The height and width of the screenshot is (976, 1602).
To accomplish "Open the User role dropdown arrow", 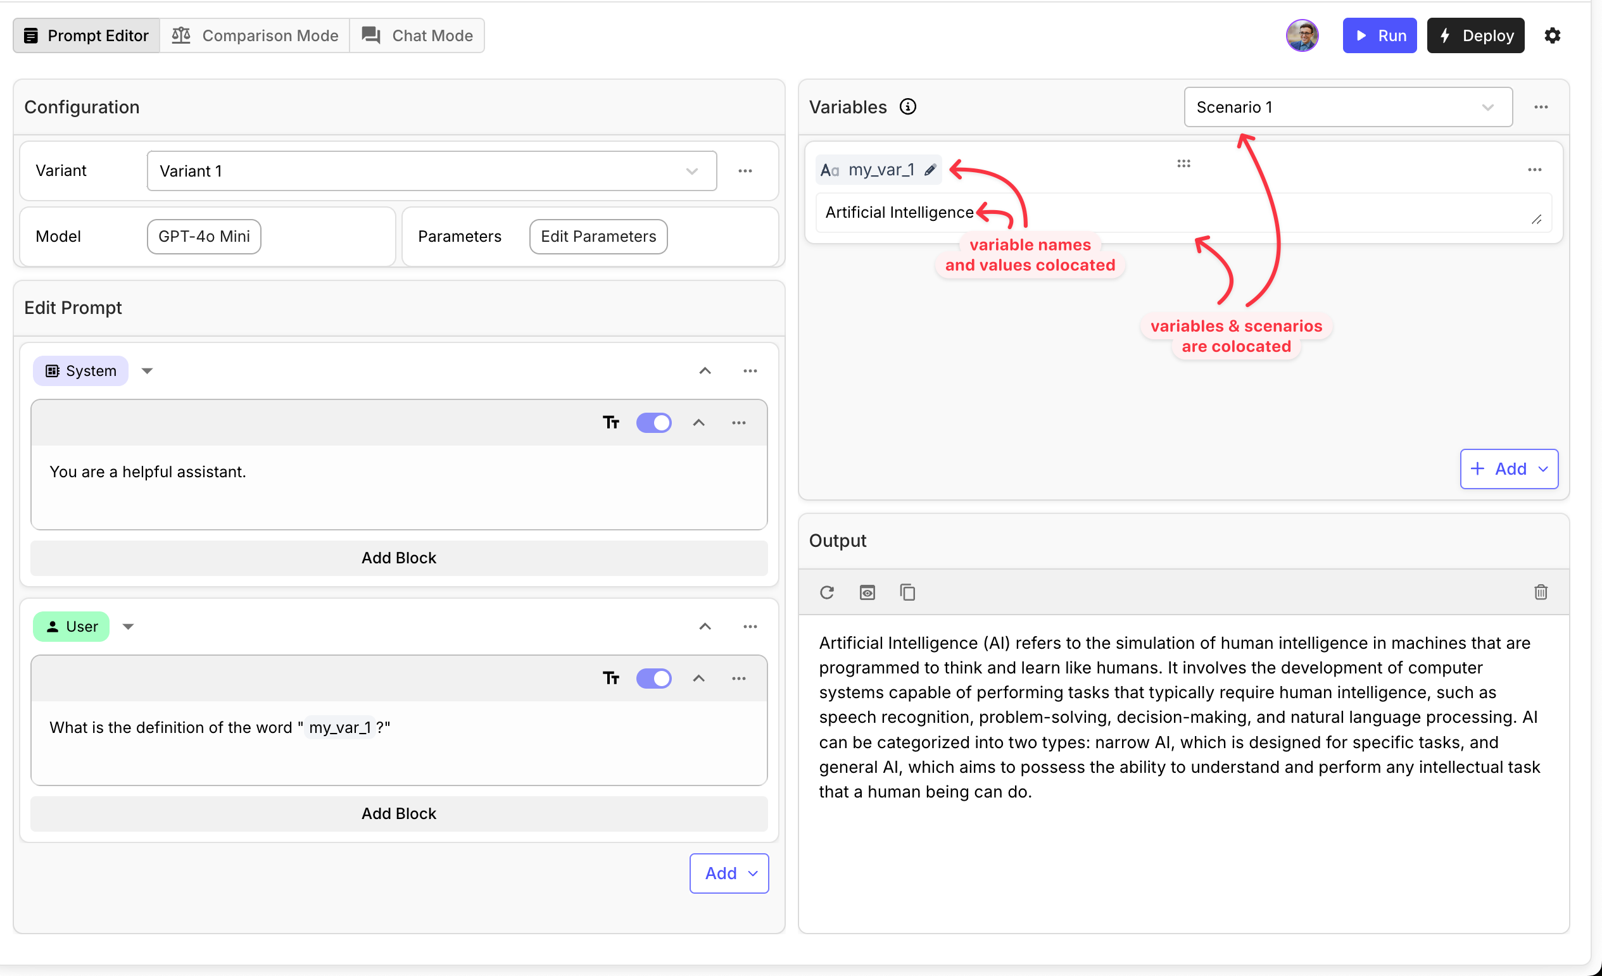I will [128, 627].
